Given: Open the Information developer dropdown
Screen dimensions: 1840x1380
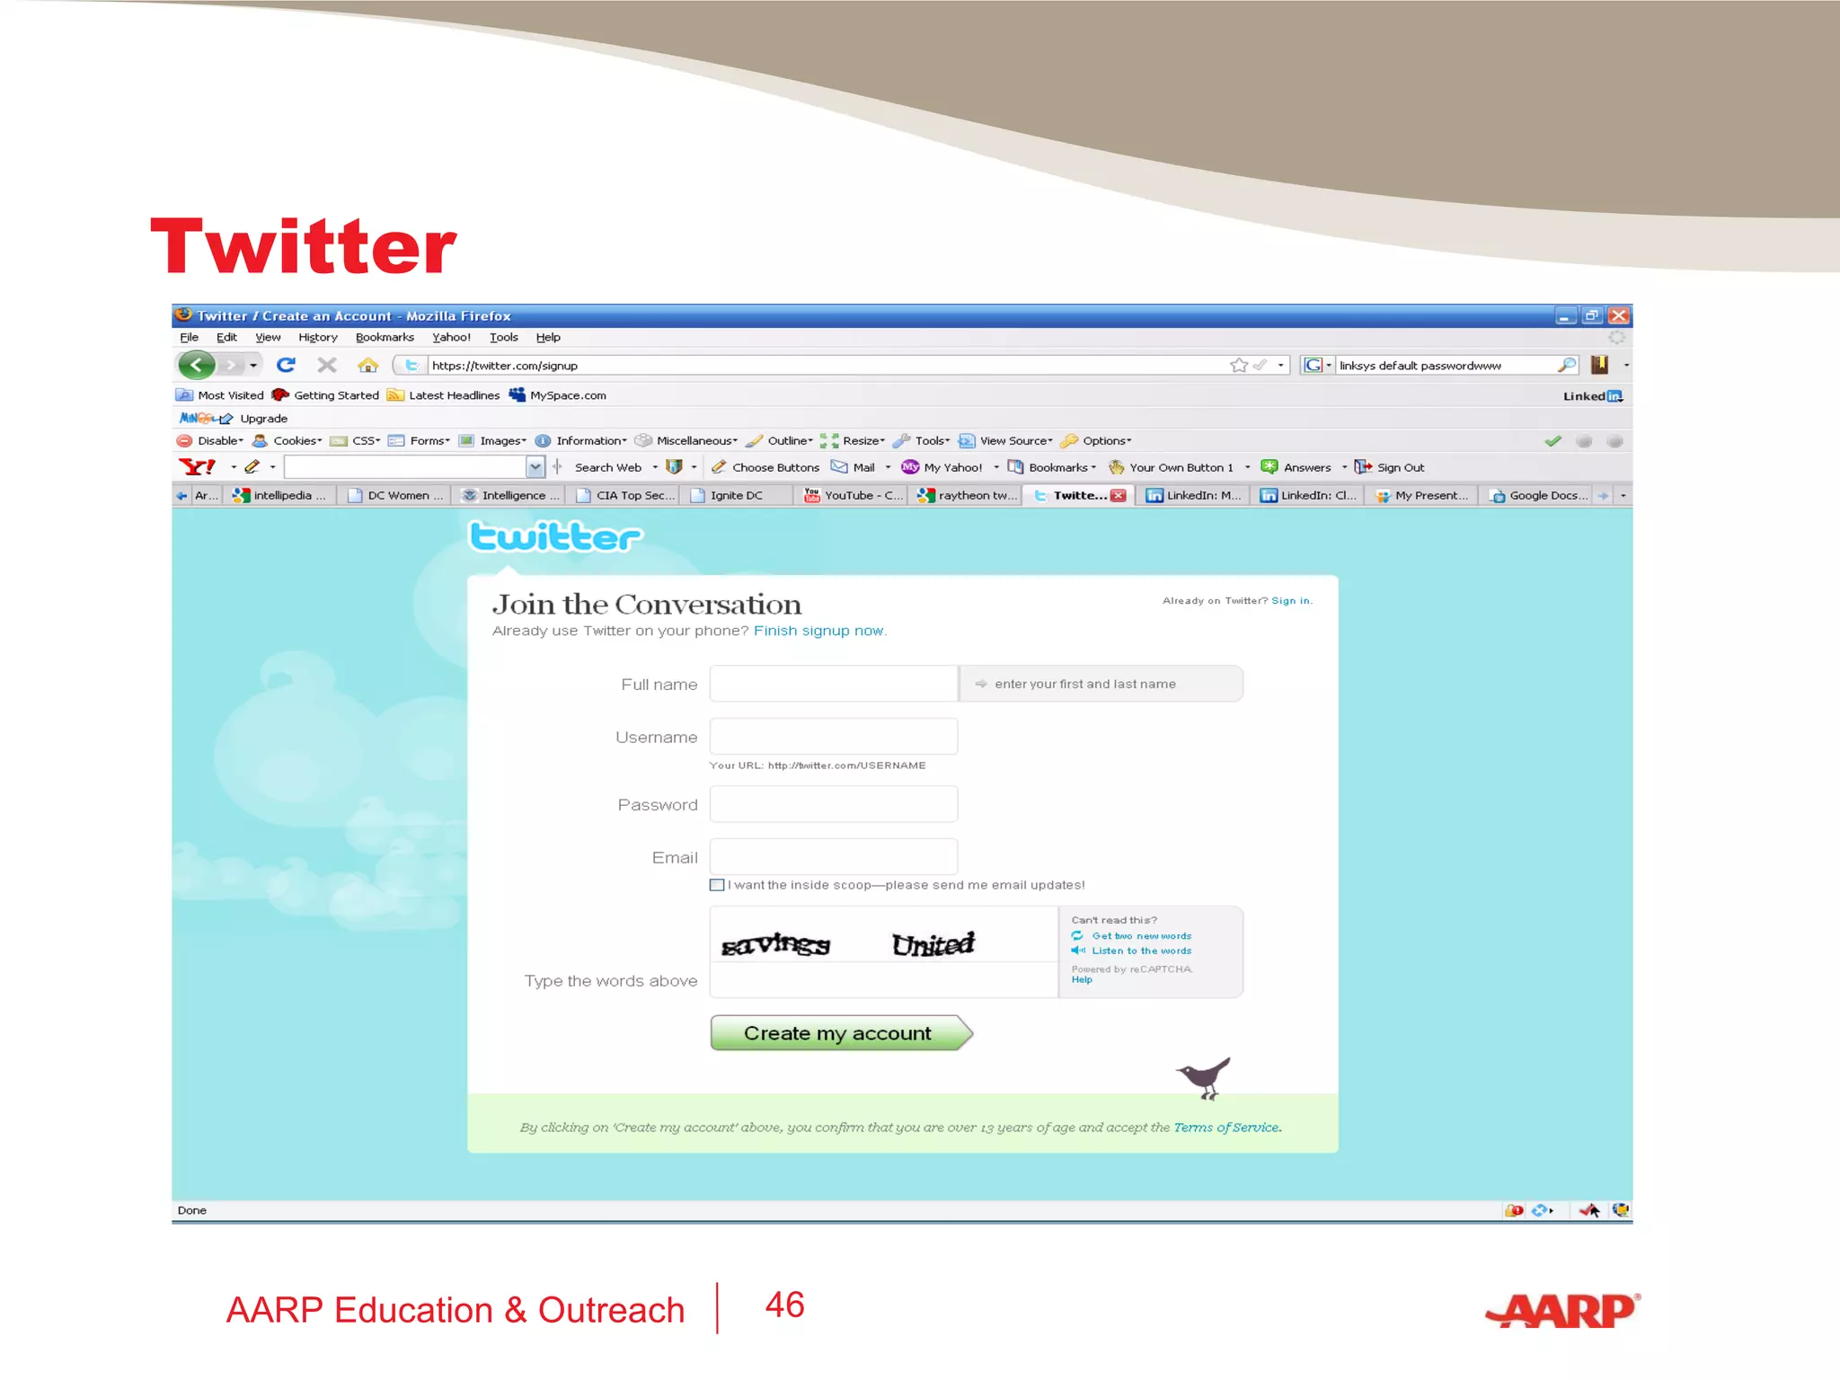Looking at the screenshot, I should 580,440.
